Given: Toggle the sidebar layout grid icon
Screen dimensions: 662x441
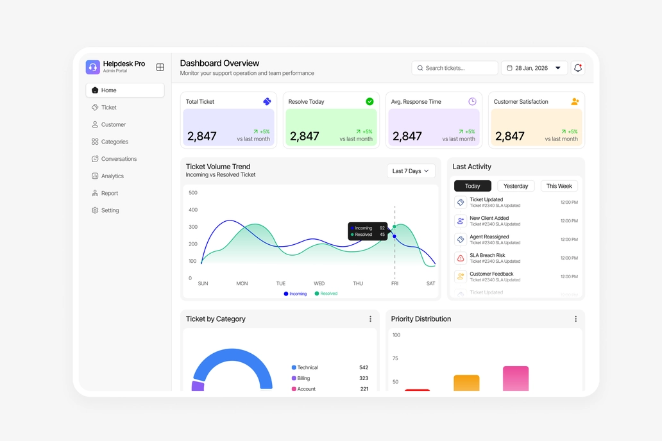Looking at the screenshot, I should pos(160,67).
